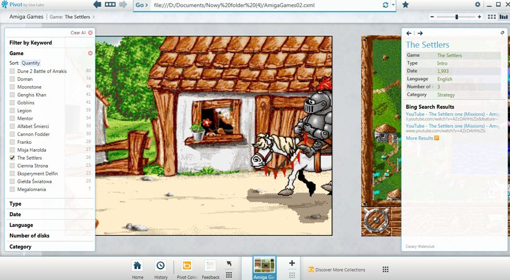Open Pivot Collections shortcut icon
The height and width of the screenshot is (280, 510).
tap(187, 266)
